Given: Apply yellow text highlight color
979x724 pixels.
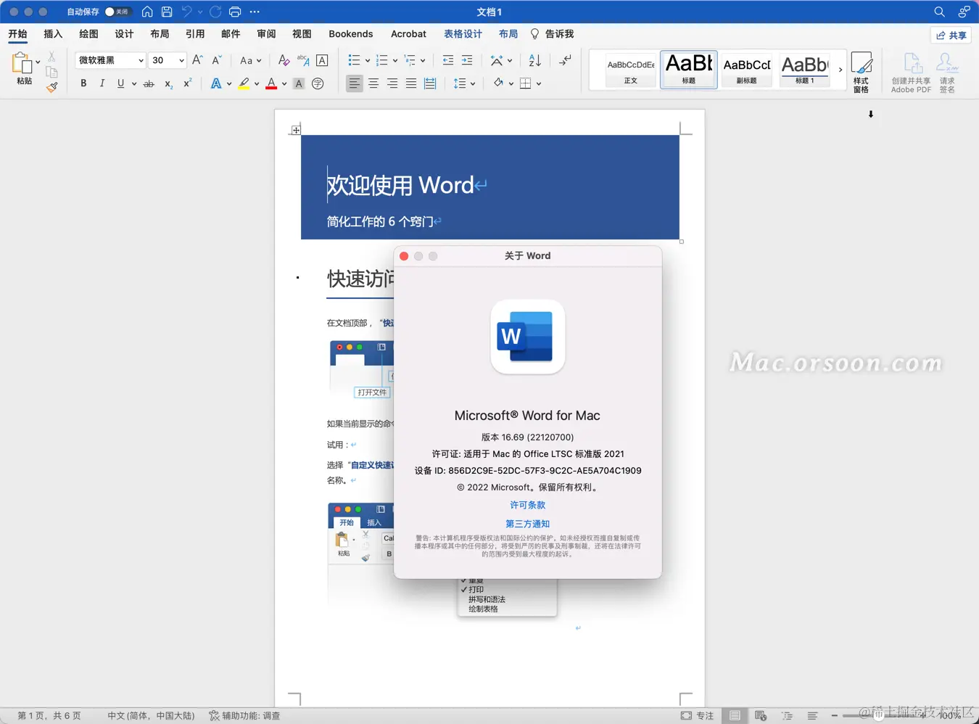Looking at the screenshot, I should tap(244, 83).
